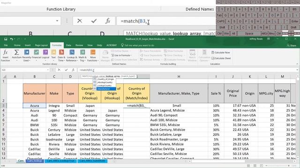Open the File tab
The height and width of the screenshot is (168, 300).
pyautogui.click(x=6, y=45)
